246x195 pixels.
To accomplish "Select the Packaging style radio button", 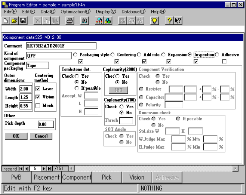I will pyautogui.click(x=75, y=55).
